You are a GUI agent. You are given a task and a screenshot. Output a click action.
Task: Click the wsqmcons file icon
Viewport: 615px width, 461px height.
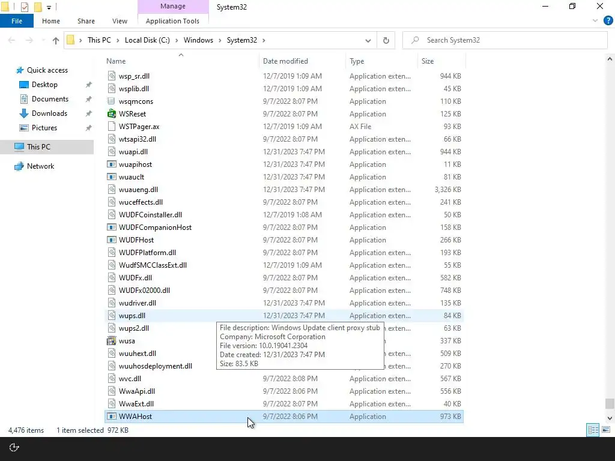112,101
